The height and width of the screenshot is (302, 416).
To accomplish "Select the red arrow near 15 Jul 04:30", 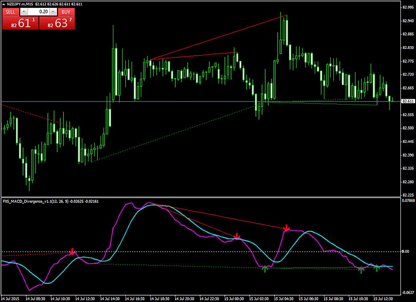I will coord(286,228).
